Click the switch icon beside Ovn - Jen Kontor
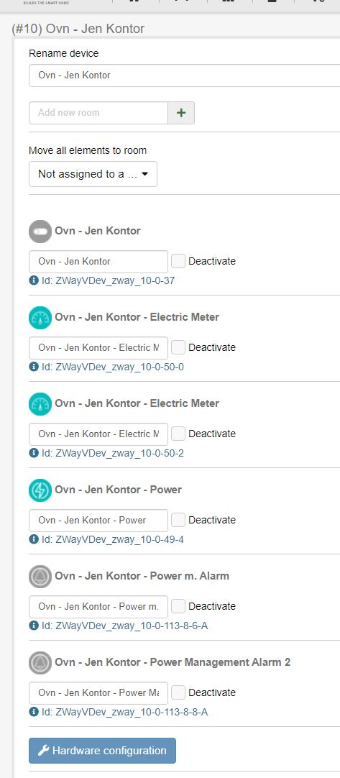 [40, 232]
